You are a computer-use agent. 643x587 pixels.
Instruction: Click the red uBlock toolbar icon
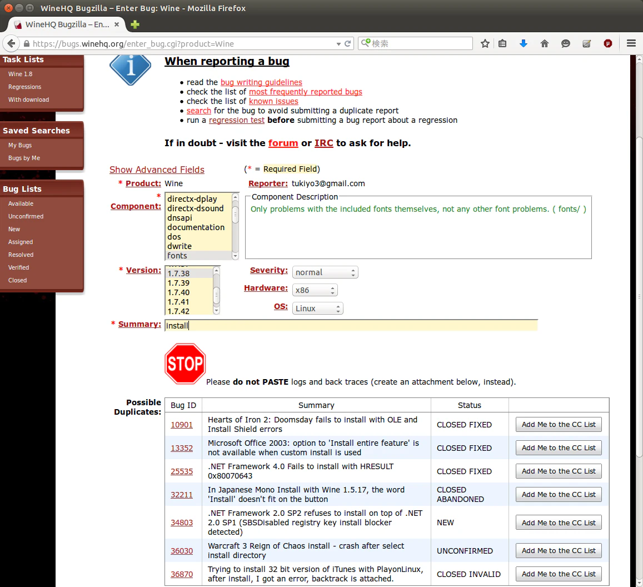click(x=608, y=43)
